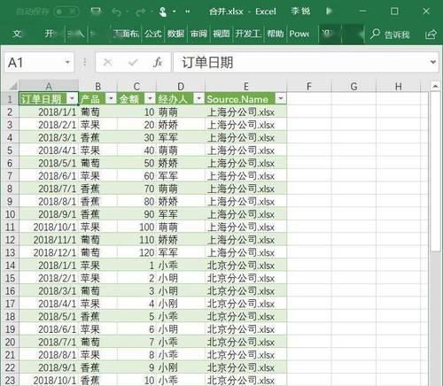
Task: Click the 金额 header cell
Action: pyautogui.click(x=136, y=99)
